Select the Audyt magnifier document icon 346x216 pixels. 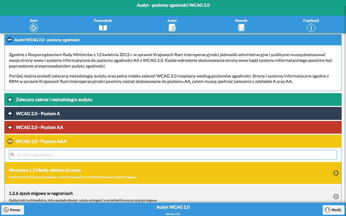(x=172, y=28)
